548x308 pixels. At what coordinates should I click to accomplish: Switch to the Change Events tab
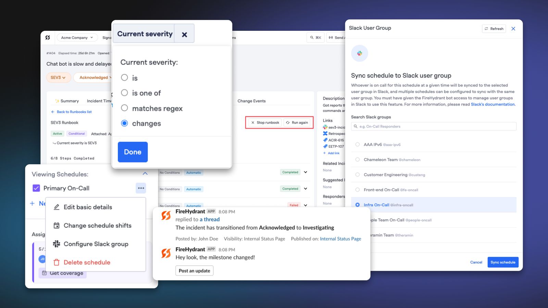[251, 101]
